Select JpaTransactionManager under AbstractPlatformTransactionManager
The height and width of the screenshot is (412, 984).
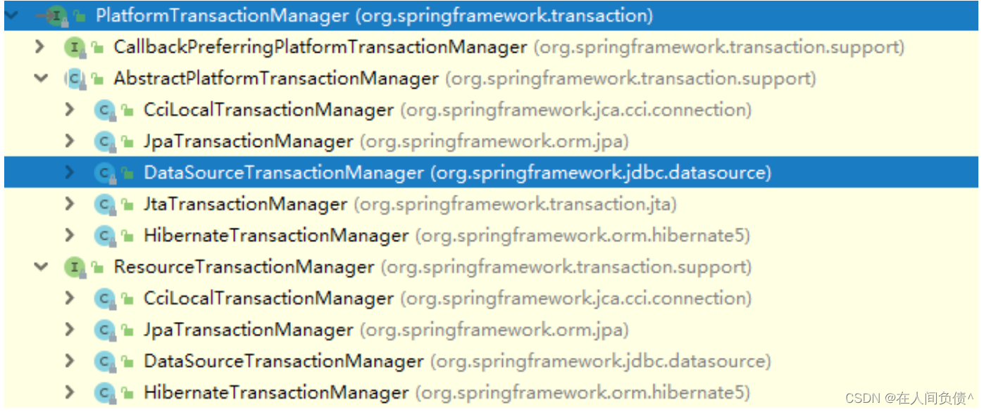coord(248,141)
